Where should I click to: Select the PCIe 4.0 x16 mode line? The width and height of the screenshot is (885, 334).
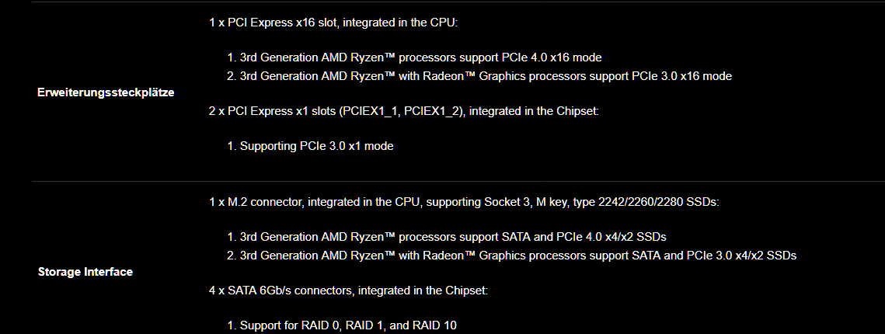pos(414,57)
